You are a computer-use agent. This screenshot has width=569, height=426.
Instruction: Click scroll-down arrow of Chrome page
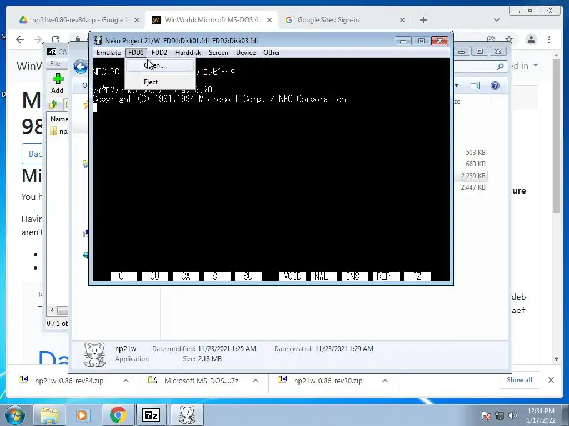pos(557,359)
